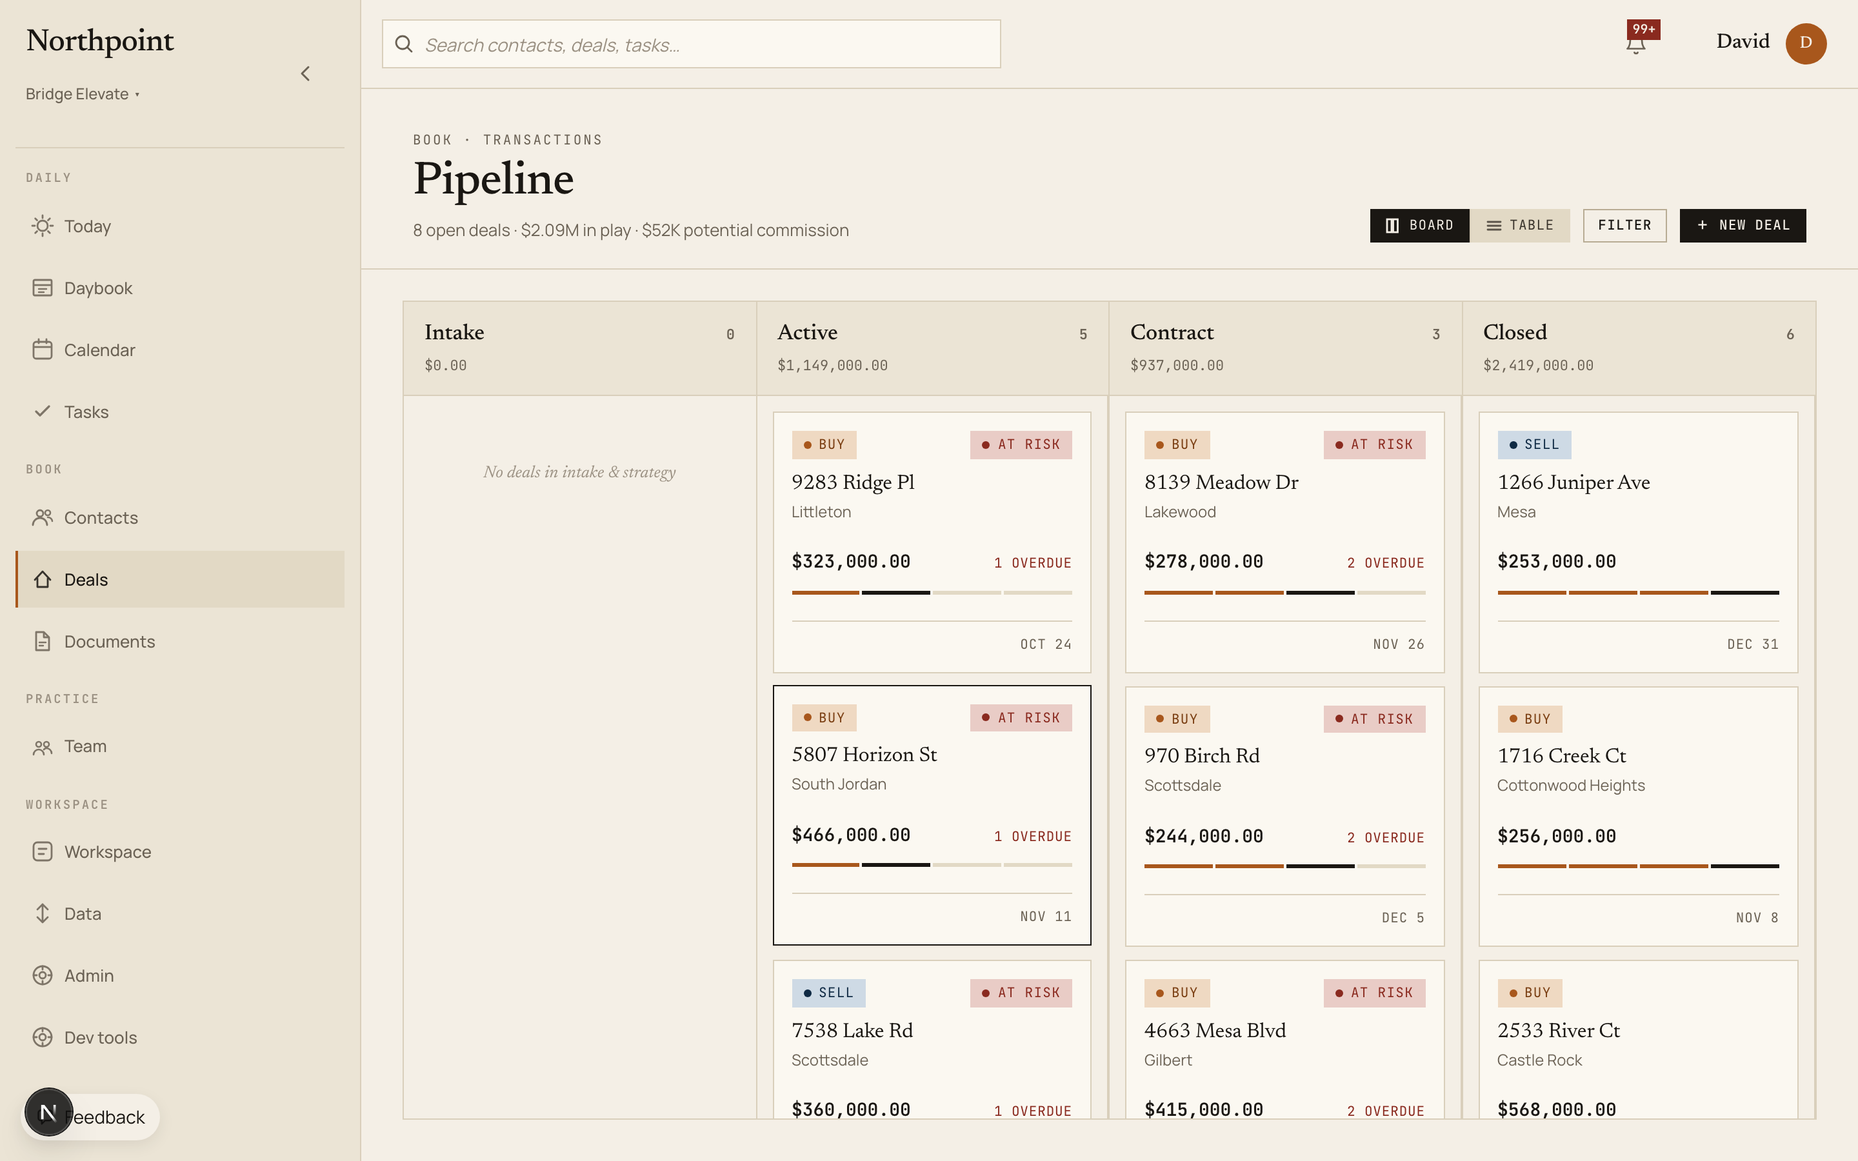Image resolution: width=1858 pixels, height=1161 pixels.
Task: Click the 1 OVERDUE label on 5807 Horizon St
Action: tap(1033, 836)
